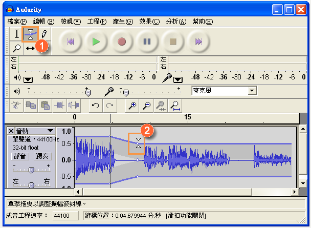
Task: Open the 檢視(V) menu
Action: (x=71, y=22)
